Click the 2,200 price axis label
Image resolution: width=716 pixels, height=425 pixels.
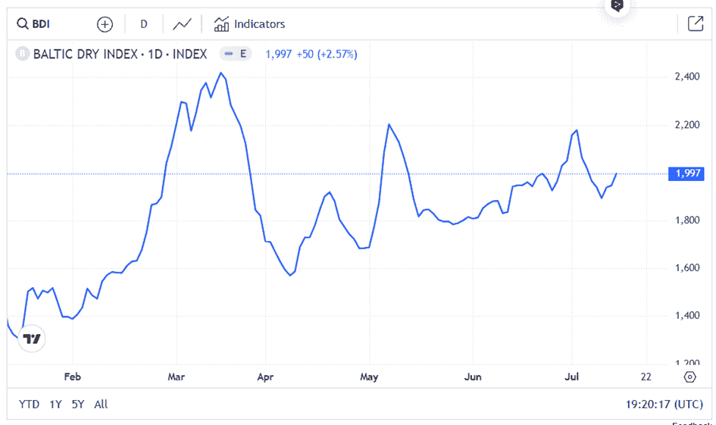(686, 125)
